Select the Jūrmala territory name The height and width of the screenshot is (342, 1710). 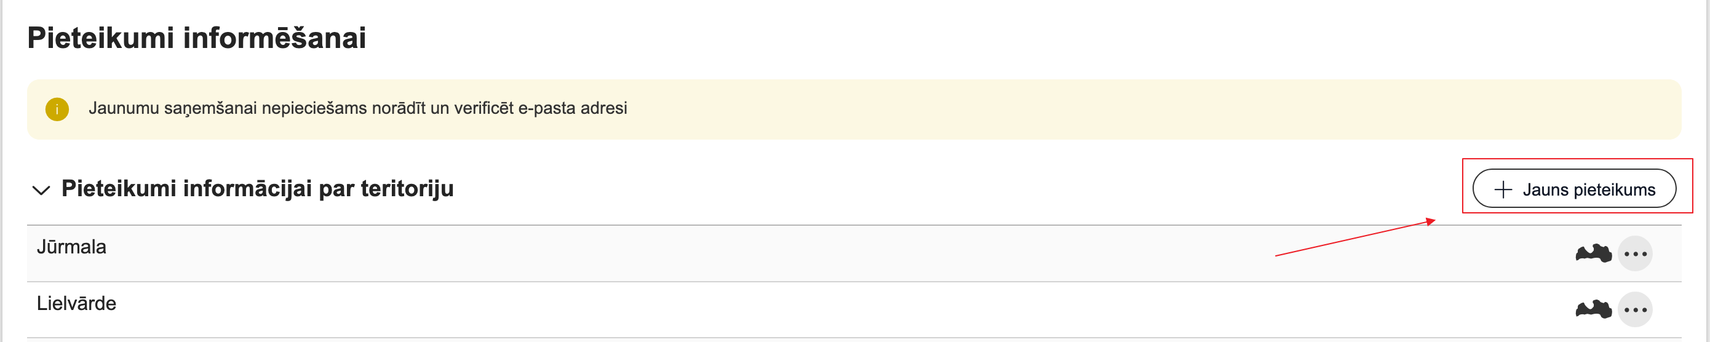click(72, 247)
